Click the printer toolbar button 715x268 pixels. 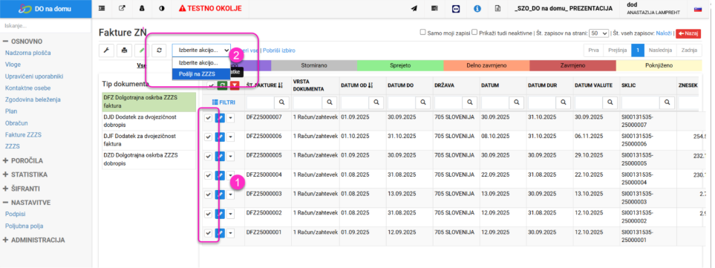[x=124, y=50]
